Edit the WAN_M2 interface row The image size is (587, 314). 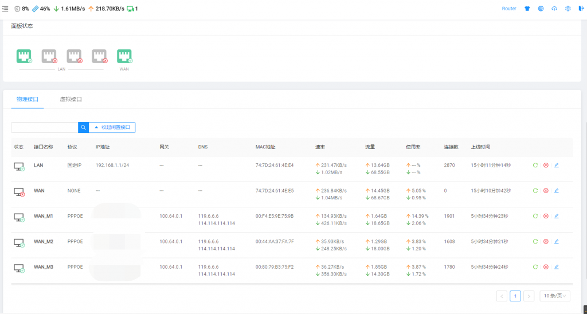pos(556,241)
